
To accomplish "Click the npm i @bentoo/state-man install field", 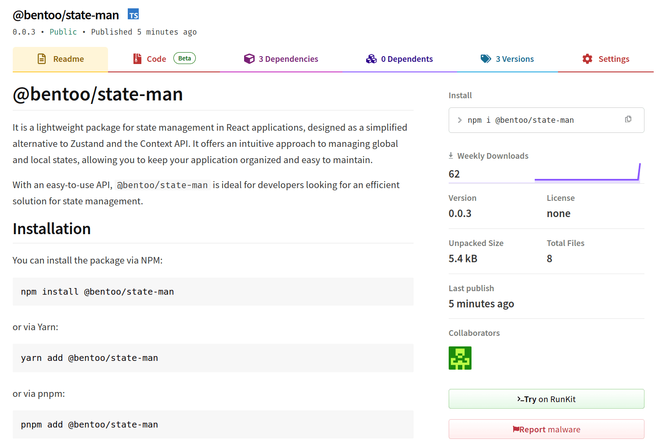I will point(546,120).
